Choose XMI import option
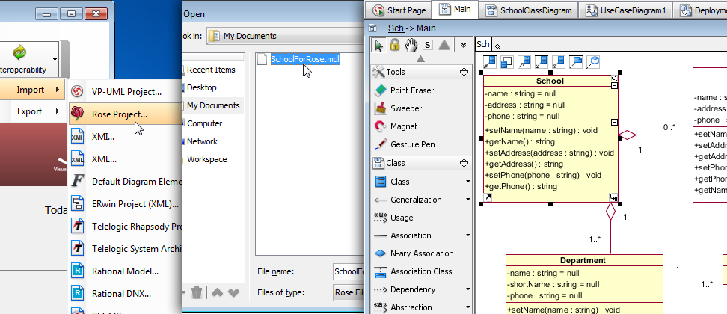Screen dimensions: 727x314 click(125, 137)
